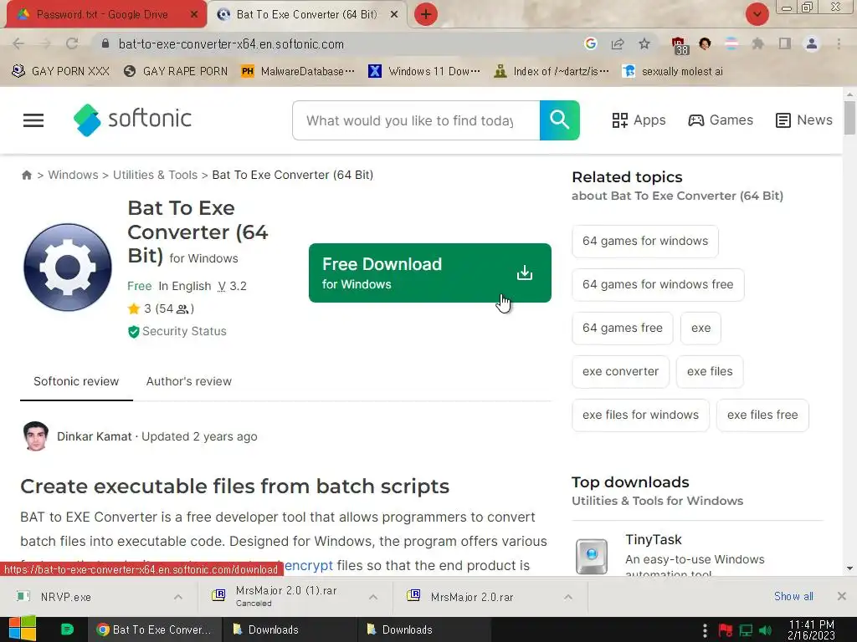Image resolution: width=857 pixels, height=642 pixels.
Task: Expand MrsMajor 2.0 (1).rar download chevron
Action: click(373, 597)
